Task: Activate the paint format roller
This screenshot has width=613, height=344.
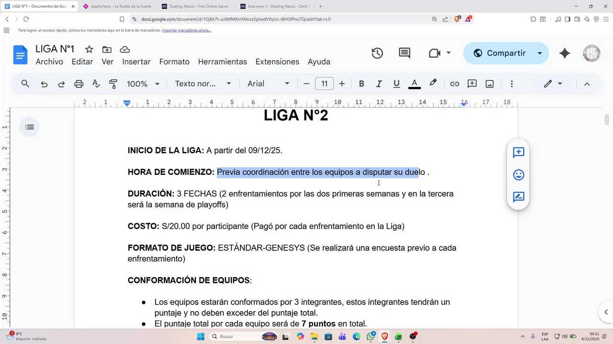Action: pos(113,84)
